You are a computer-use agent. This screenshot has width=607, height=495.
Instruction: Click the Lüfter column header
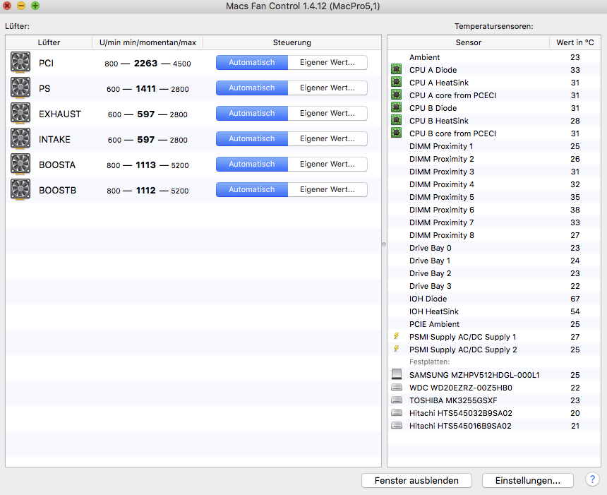coord(49,42)
